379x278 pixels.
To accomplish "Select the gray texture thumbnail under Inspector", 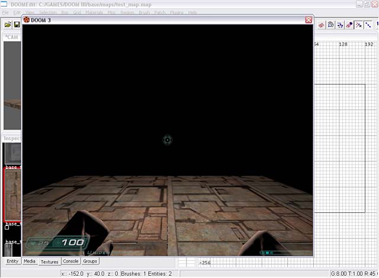I will click(x=13, y=153).
